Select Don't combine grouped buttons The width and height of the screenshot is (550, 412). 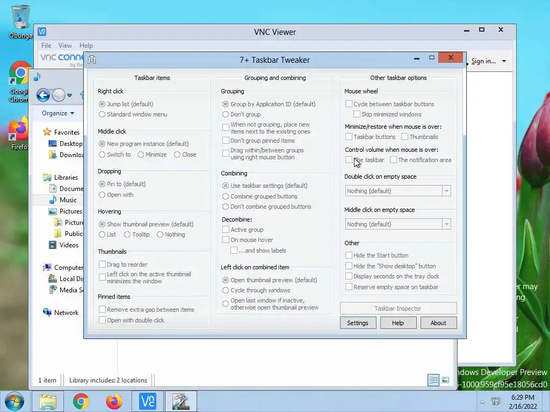[x=226, y=207]
